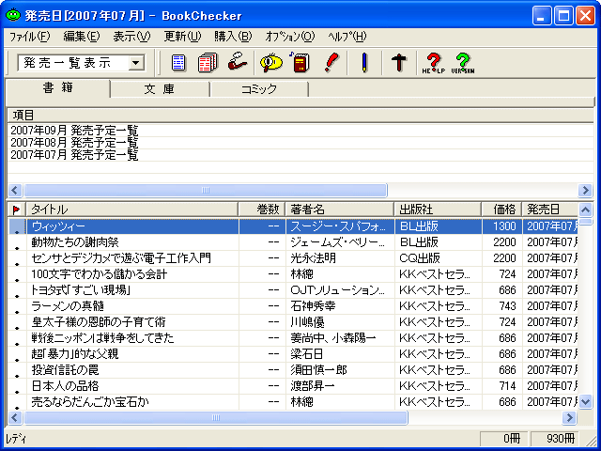The image size is (601, 451).
Task: Select 2007年07月 発売予定一覧 entry
Action: (x=74, y=155)
